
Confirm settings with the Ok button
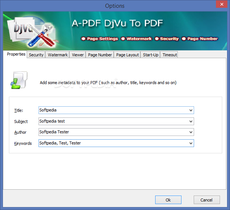(168, 200)
